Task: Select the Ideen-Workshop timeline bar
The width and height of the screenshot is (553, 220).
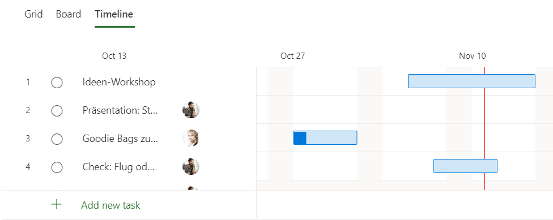Action: point(471,81)
